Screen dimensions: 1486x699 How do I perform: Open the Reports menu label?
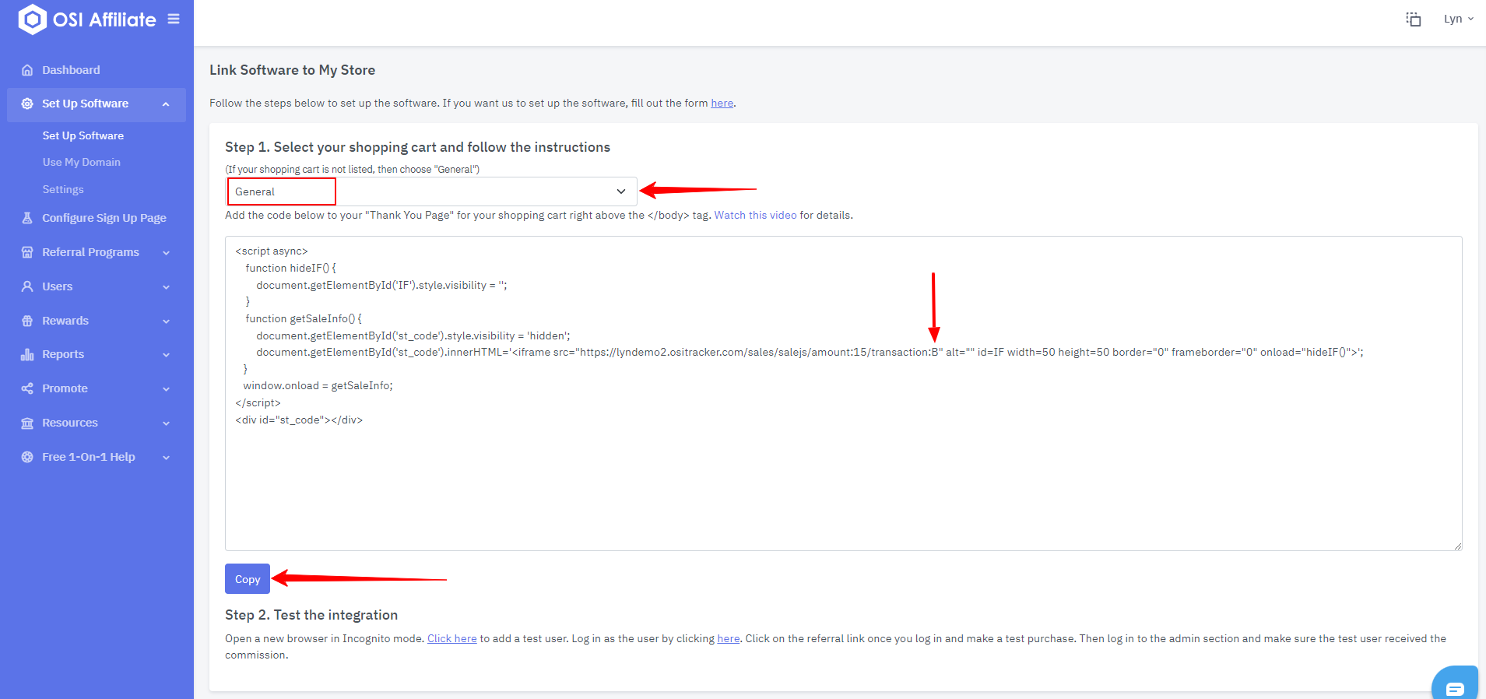coord(63,354)
